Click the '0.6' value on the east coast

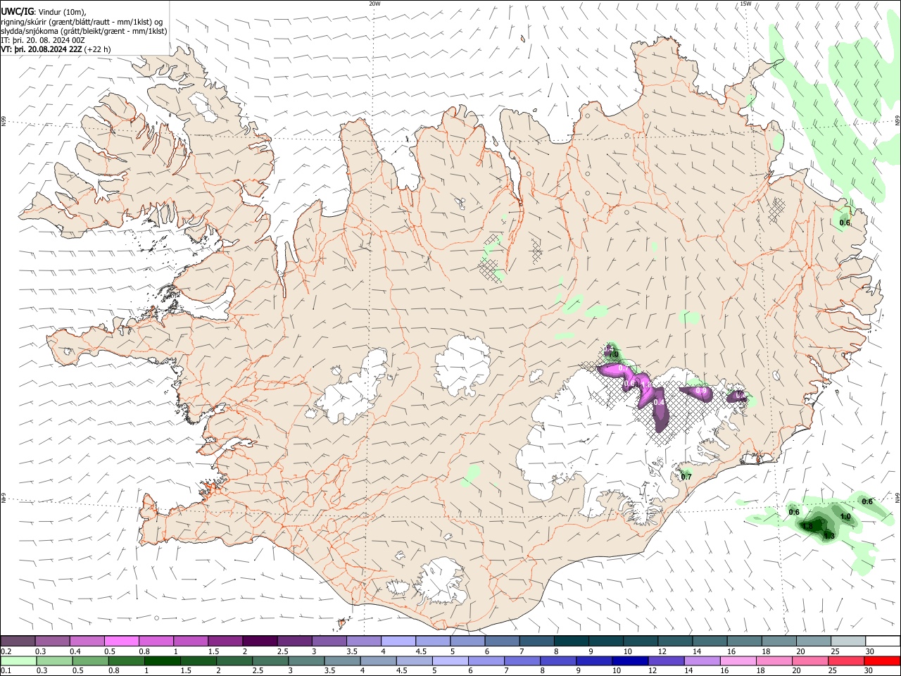coord(845,223)
